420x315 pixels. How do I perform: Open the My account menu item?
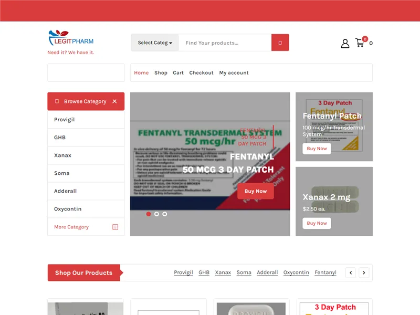[x=234, y=73]
